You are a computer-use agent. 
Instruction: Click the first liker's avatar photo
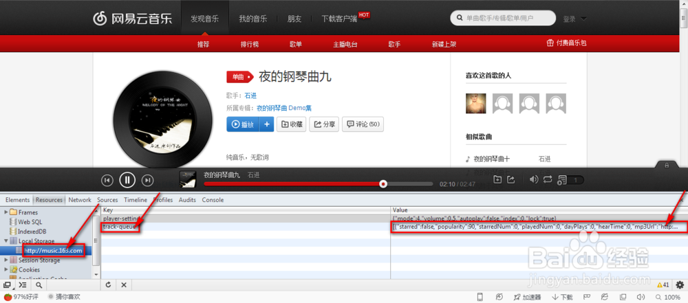476,104
